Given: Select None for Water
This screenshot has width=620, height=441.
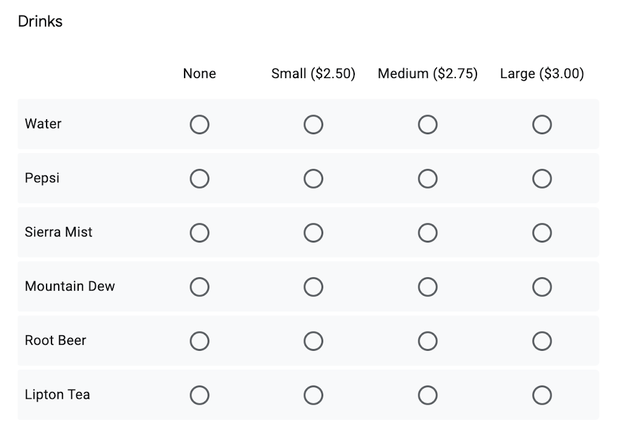Looking at the screenshot, I should click(x=199, y=125).
